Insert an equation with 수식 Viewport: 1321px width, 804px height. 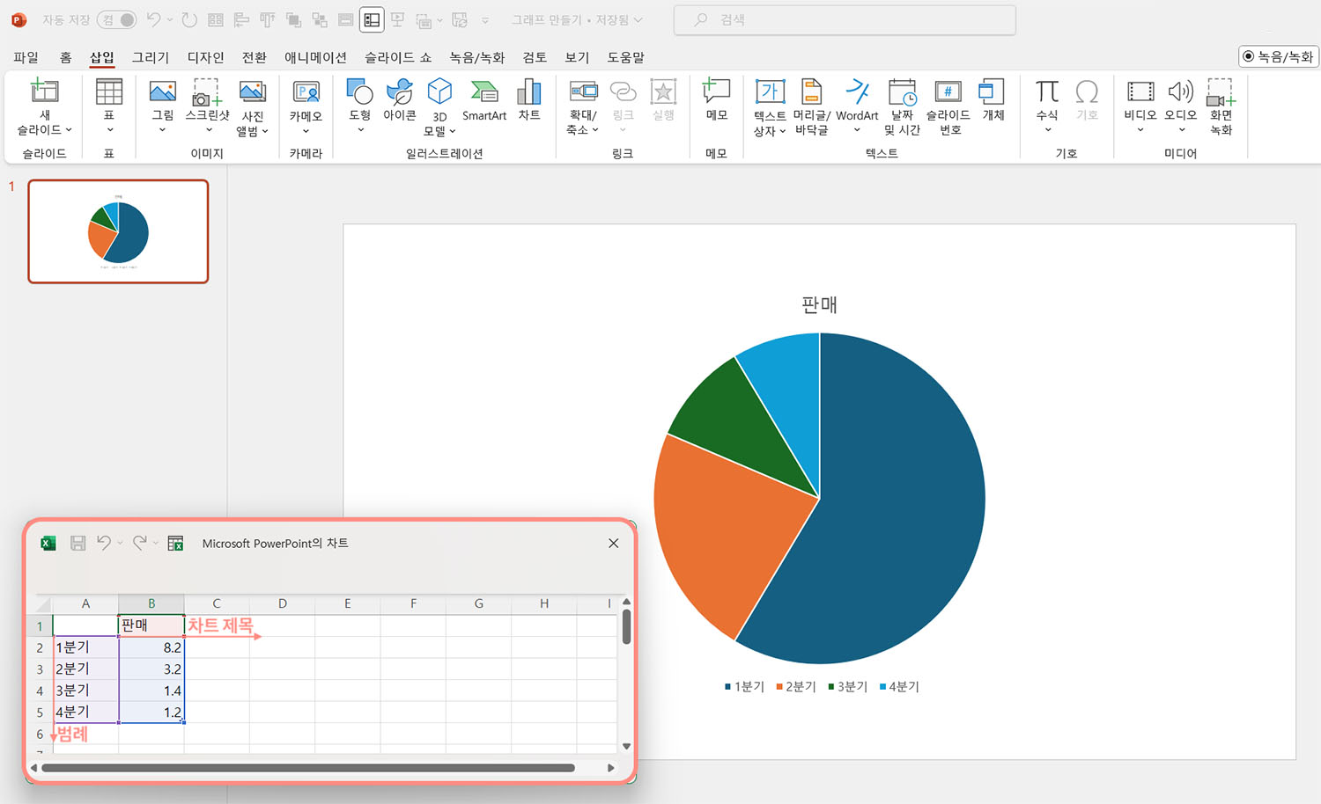click(x=1047, y=106)
